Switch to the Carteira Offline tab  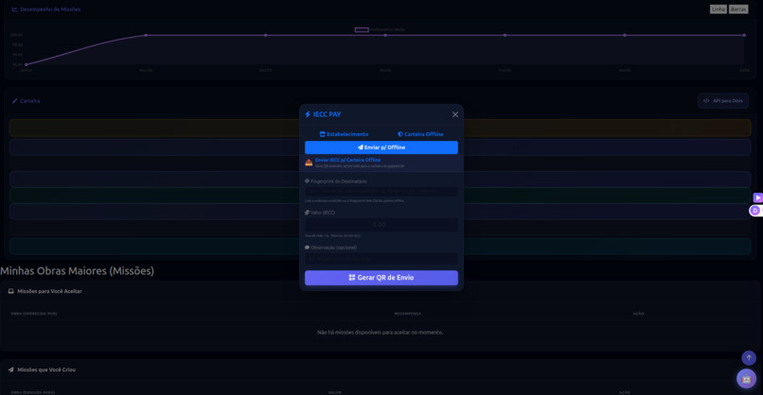pos(420,134)
